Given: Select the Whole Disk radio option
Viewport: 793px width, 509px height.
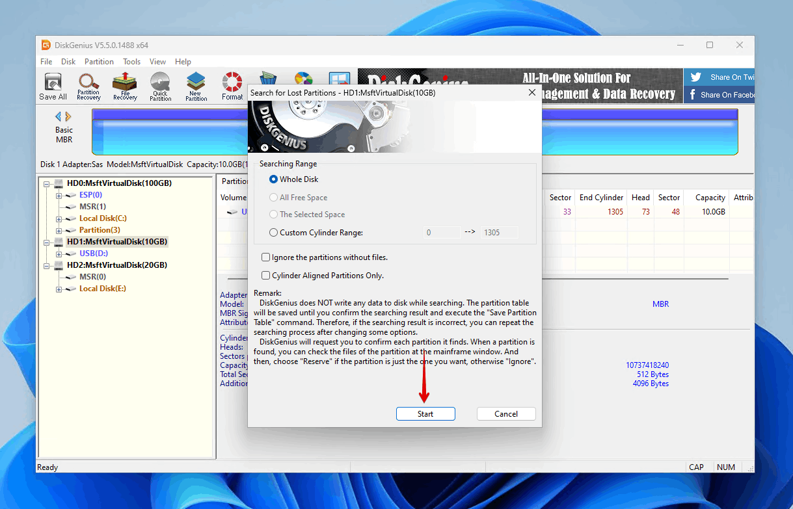Looking at the screenshot, I should coord(273,179).
